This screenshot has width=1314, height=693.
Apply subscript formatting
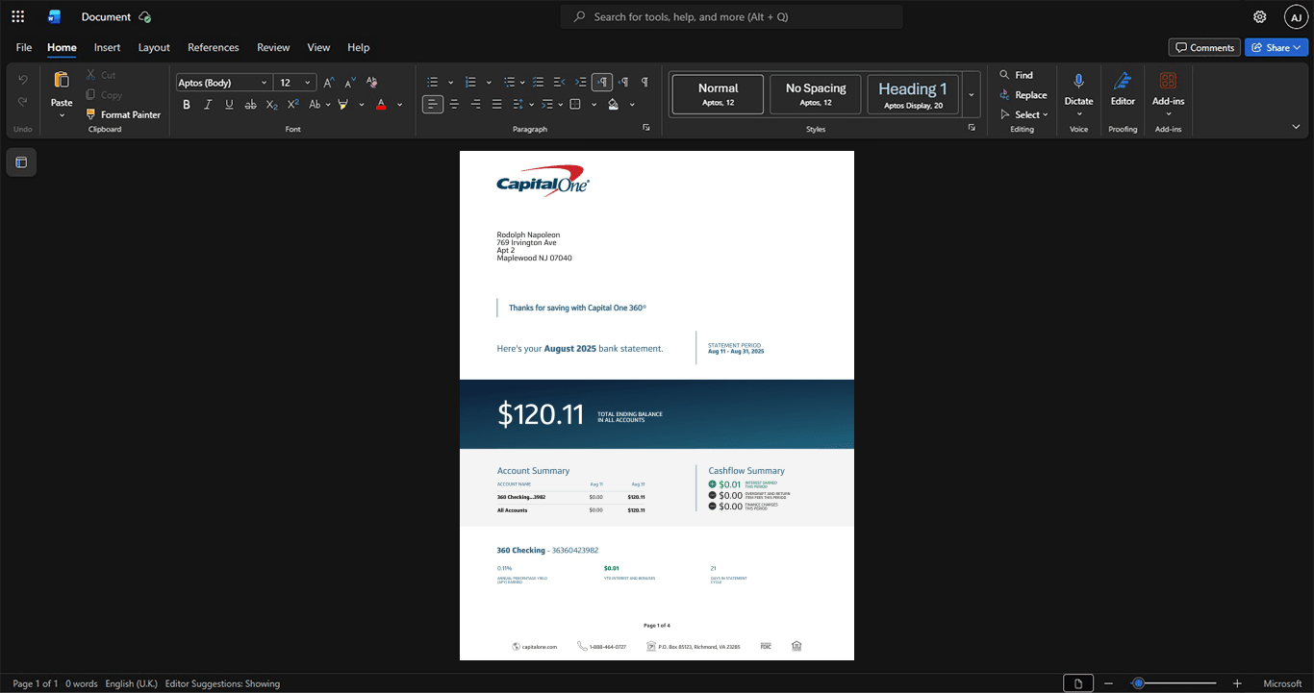coord(271,105)
